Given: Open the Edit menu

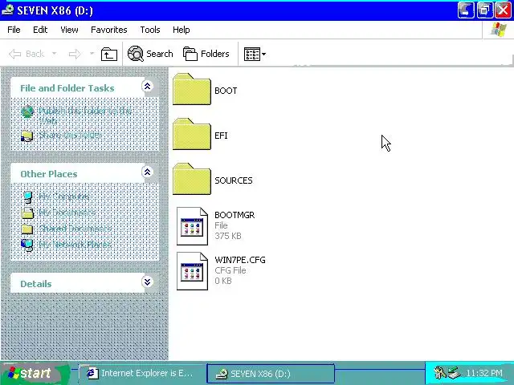Looking at the screenshot, I should tap(40, 30).
